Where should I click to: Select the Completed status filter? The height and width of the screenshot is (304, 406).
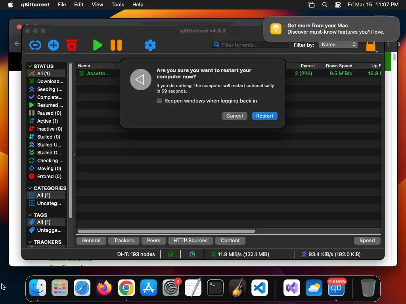pyautogui.click(x=46, y=97)
